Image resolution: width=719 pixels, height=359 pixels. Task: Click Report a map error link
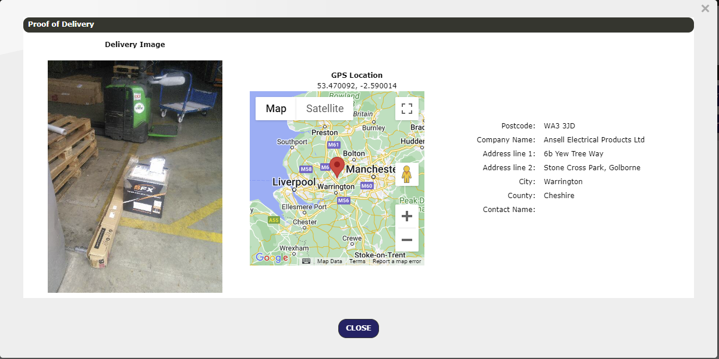click(396, 261)
